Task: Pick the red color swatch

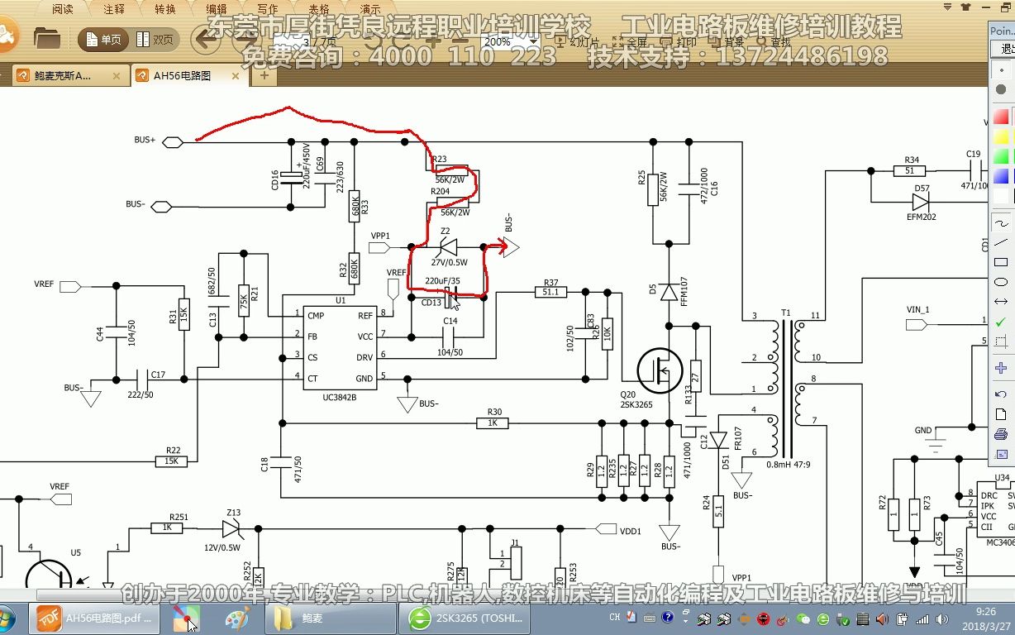Action: point(1001,117)
